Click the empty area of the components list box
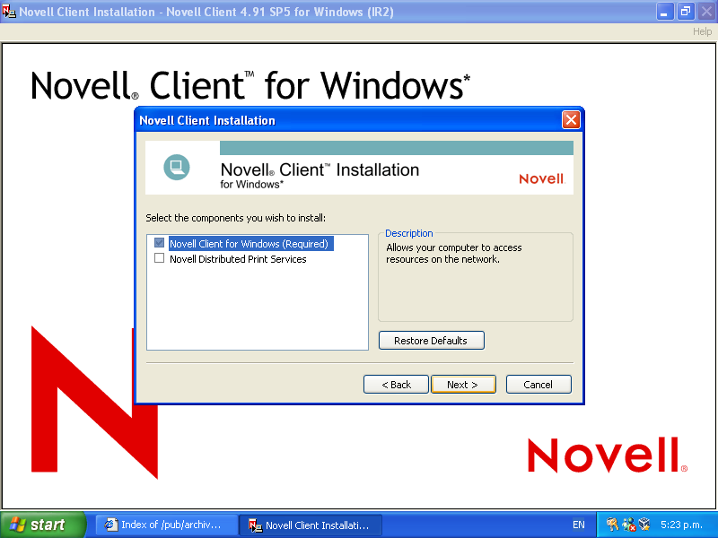 pos(258,308)
